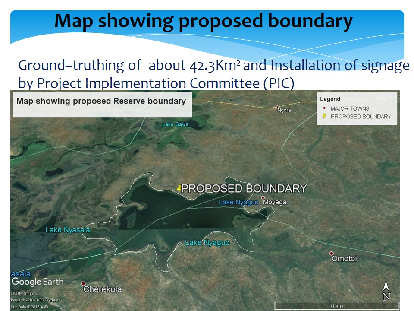Click the Google Earth logo
Image resolution: width=414 pixels, height=311 pixels.
37,282
